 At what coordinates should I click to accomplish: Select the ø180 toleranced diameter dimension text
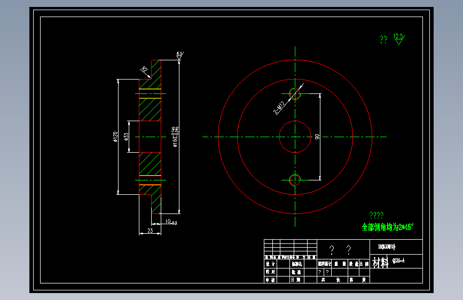click(175, 137)
